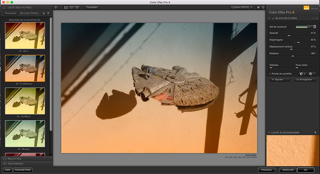This screenshot has width=320, height=174.
Task: Click the Set de couleurs color swatch
Action: [x=302, y=27]
